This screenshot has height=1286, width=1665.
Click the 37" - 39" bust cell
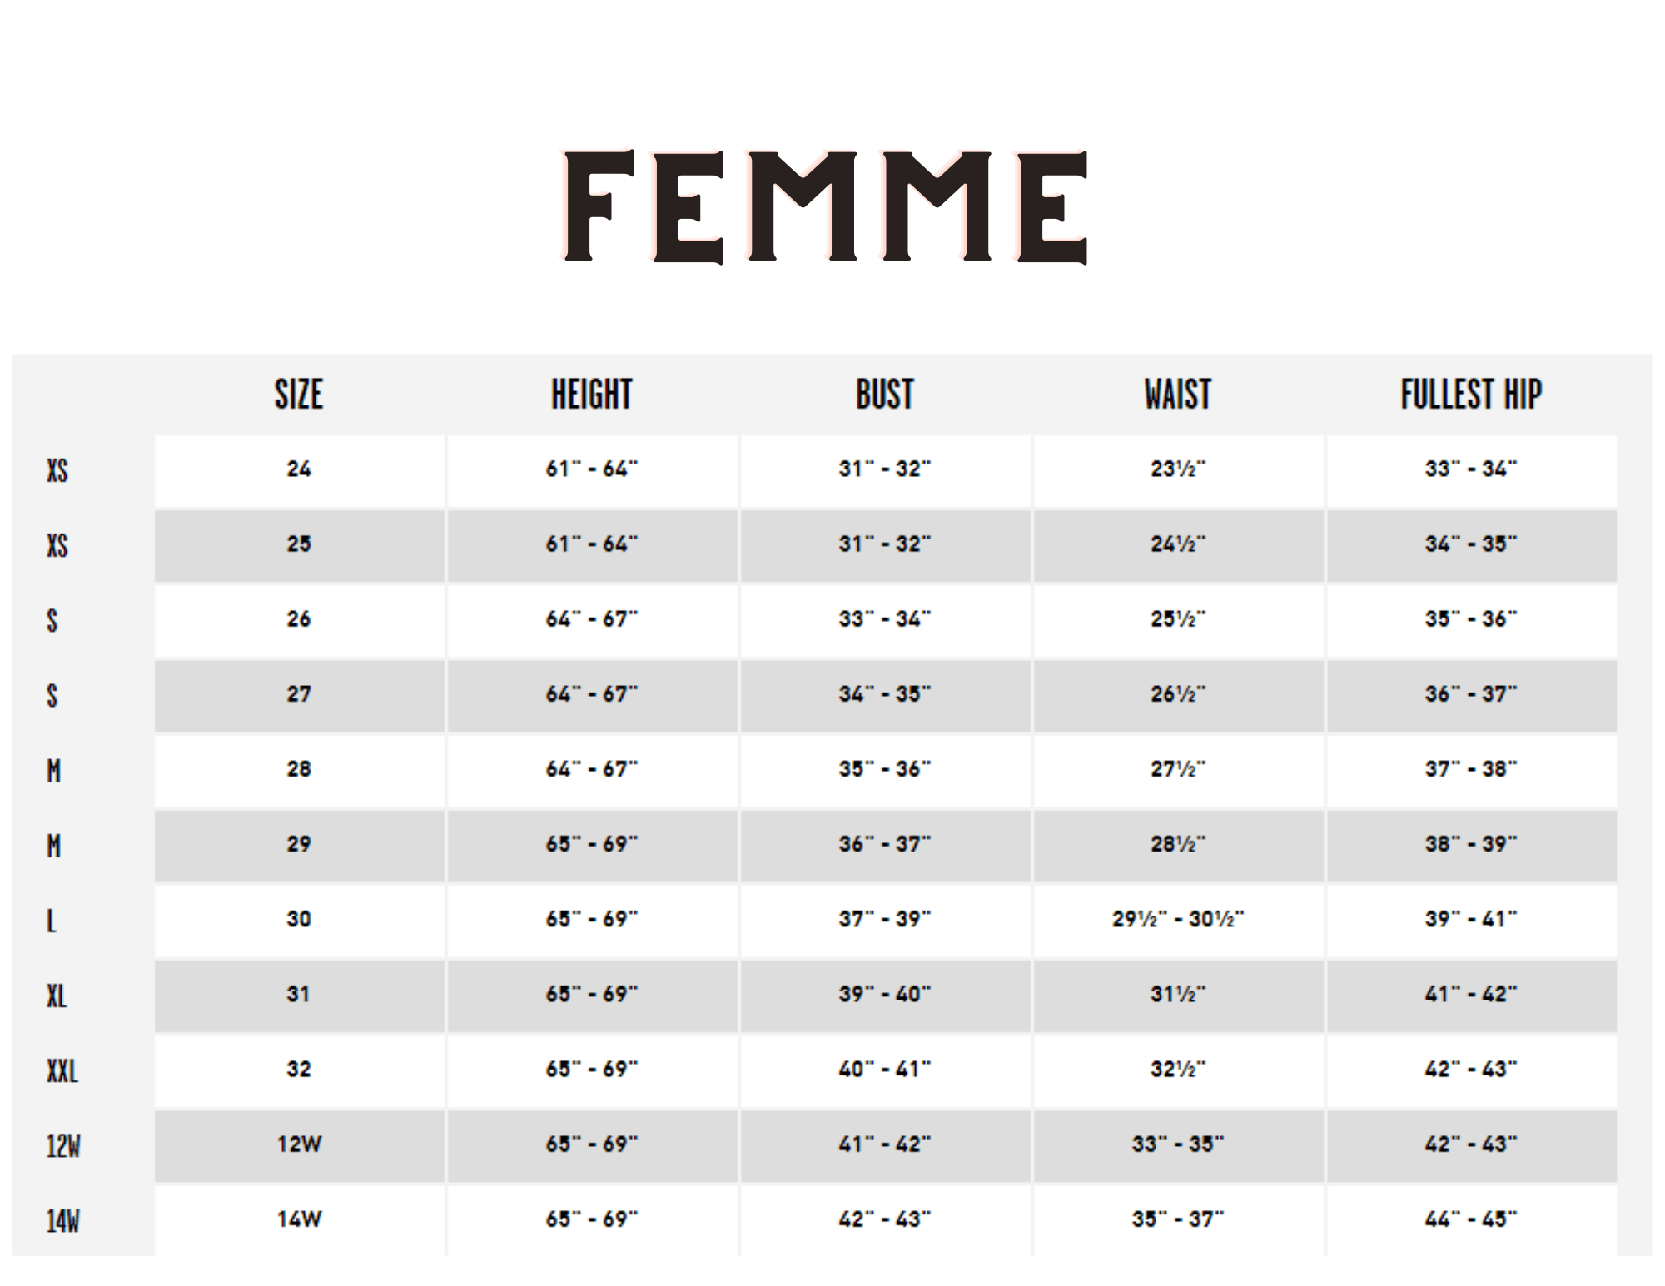click(885, 920)
